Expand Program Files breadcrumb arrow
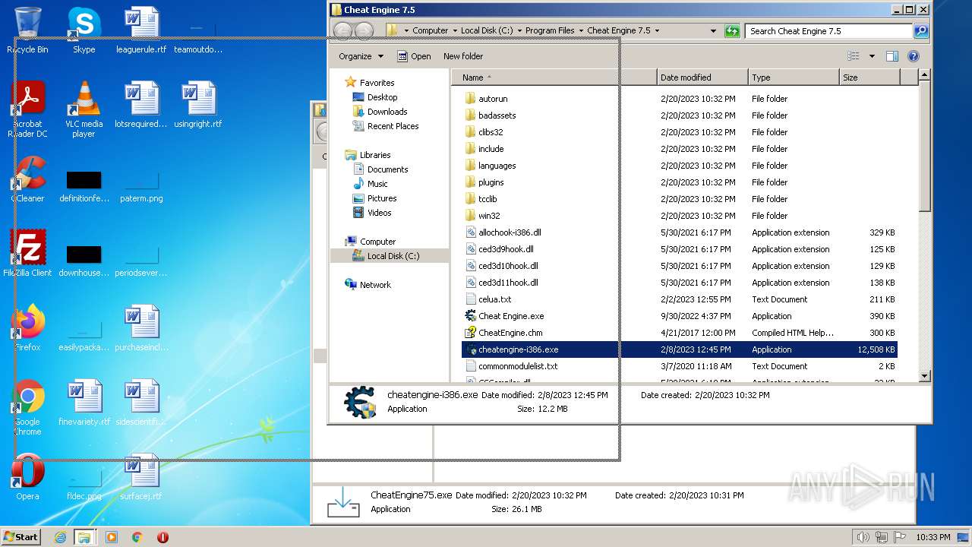This screenshot has height=547, width=972. [581, 31]
